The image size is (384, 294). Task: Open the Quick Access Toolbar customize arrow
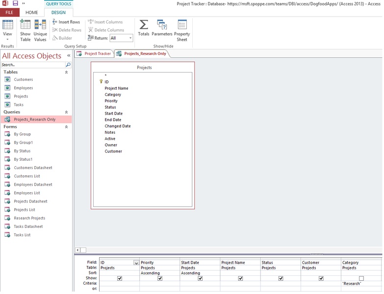pos(24,3)
